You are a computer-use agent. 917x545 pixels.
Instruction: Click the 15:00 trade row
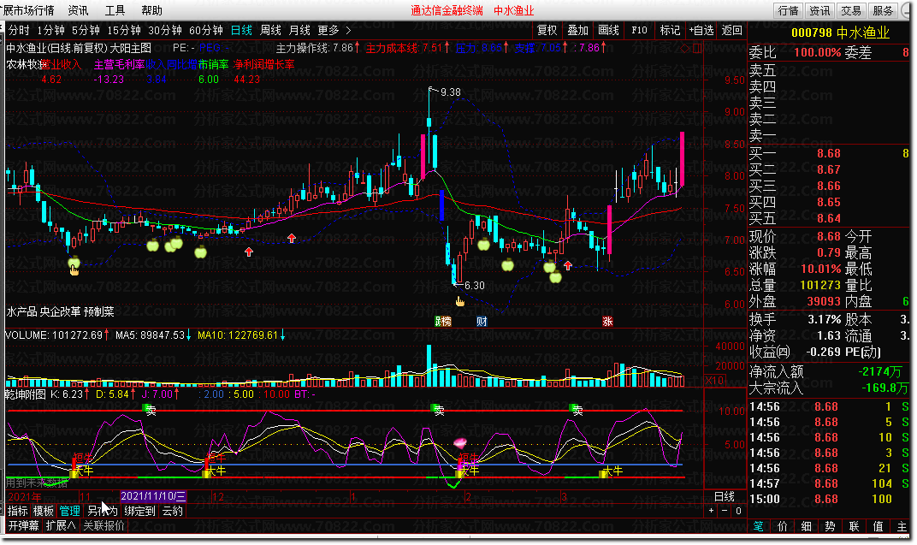(x=829, y=499)
